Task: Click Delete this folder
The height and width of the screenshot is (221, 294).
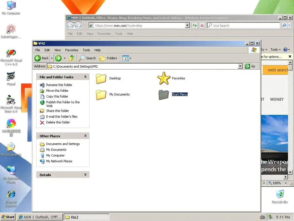Action: click(58, 122)
